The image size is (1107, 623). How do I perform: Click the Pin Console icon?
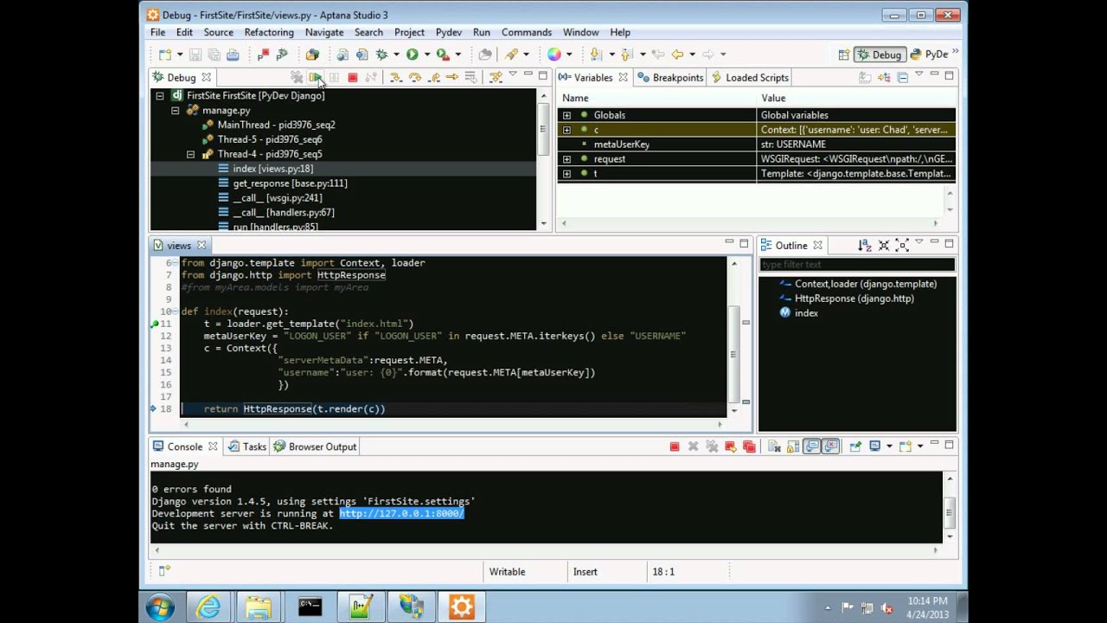[855, 446]
